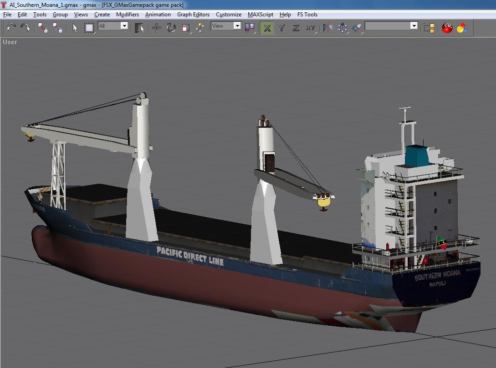Open the Material Editor red sphere icon

(447, 28)
